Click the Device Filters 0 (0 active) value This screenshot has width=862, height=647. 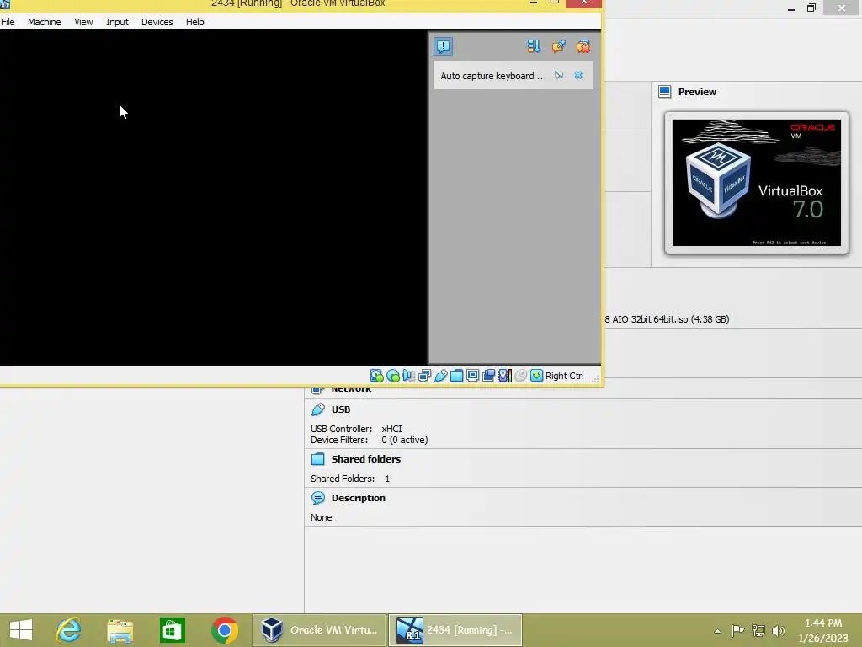pos(405,440)
